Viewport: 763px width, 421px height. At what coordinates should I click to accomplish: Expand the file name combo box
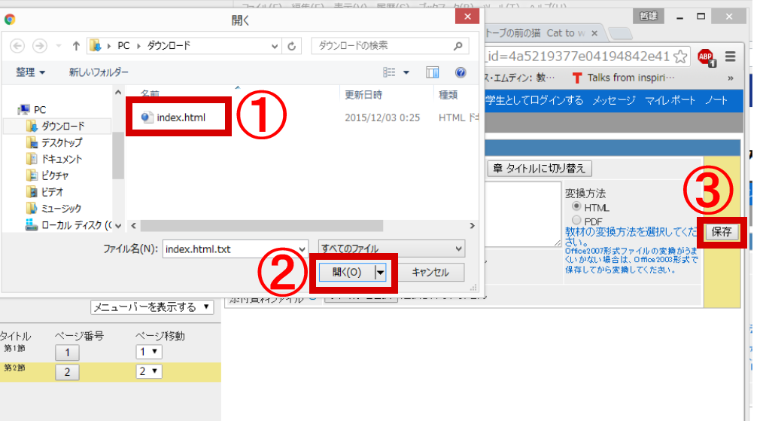tap(302, 249)
